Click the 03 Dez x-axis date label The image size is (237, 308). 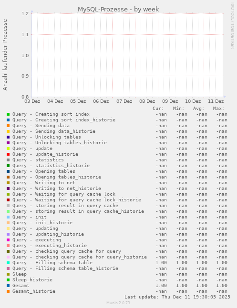32,101
